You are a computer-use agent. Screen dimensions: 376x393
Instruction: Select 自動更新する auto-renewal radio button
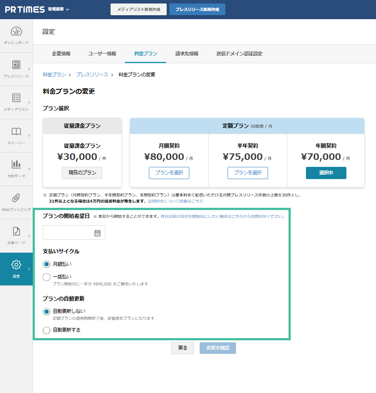(47, 330)
